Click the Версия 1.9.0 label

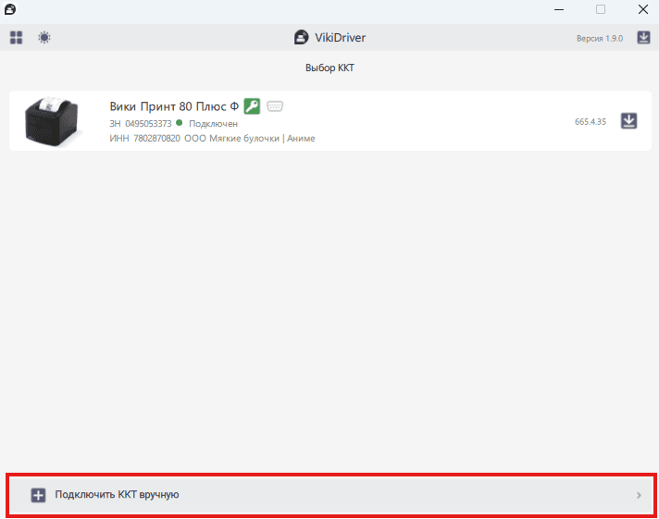coord(600,38)
